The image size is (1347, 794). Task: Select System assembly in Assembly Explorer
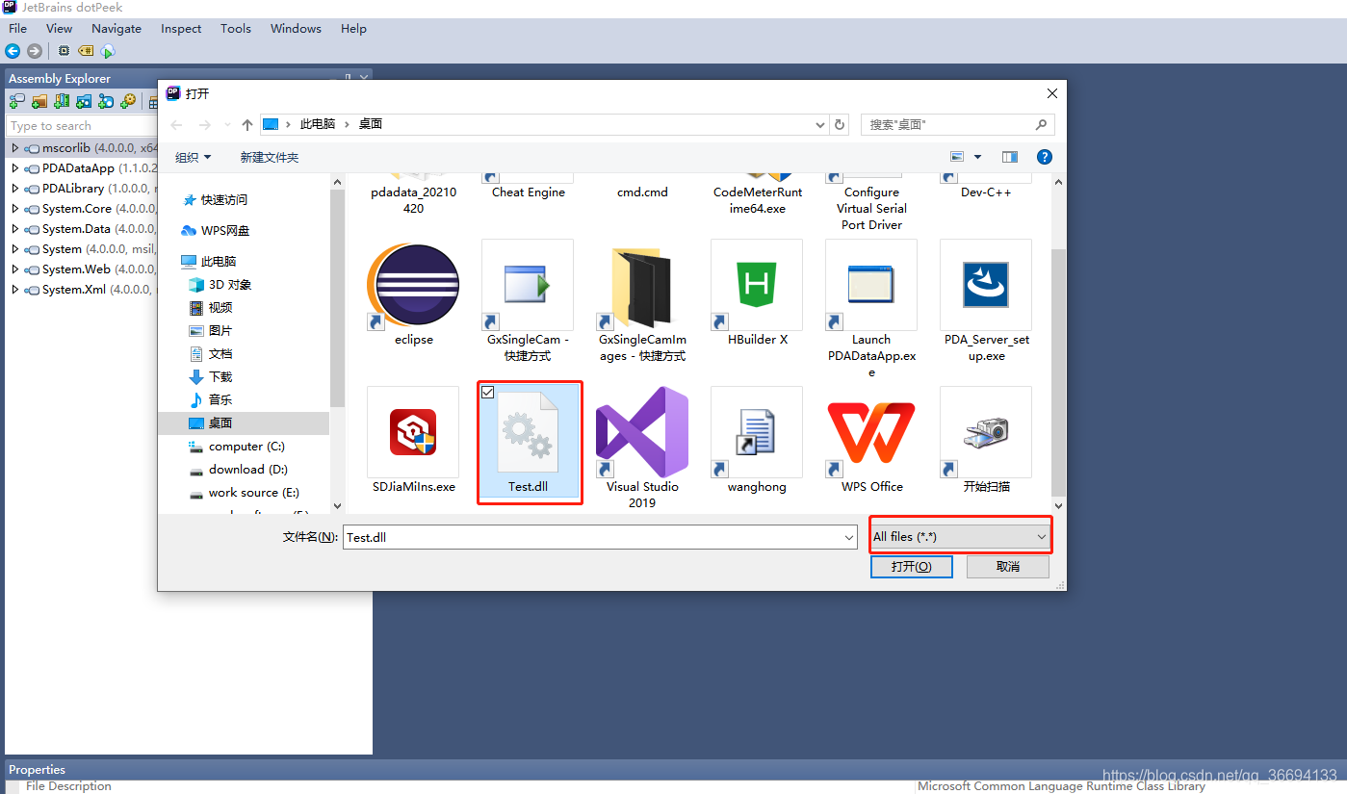62,249
